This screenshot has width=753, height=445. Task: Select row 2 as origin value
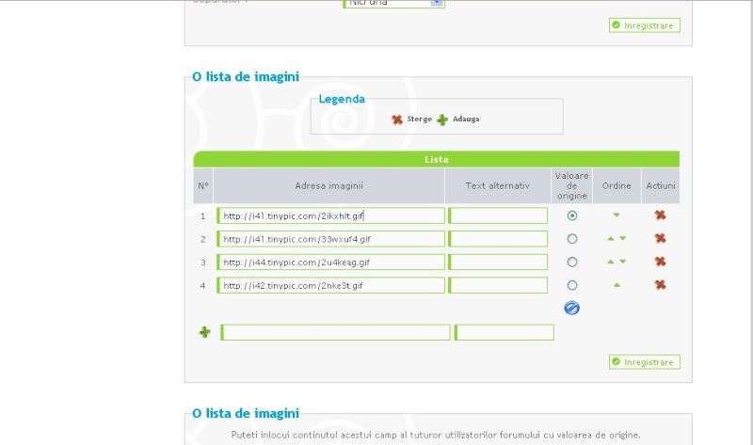pyautogui.click(x=571, y=239)
